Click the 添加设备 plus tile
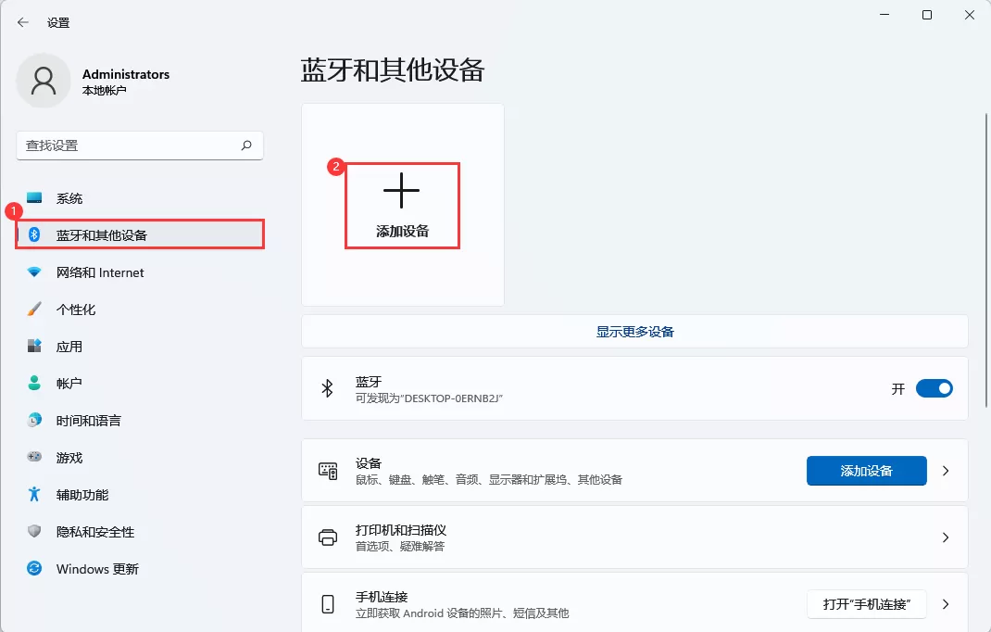991x632 pixels. (401, 204)
